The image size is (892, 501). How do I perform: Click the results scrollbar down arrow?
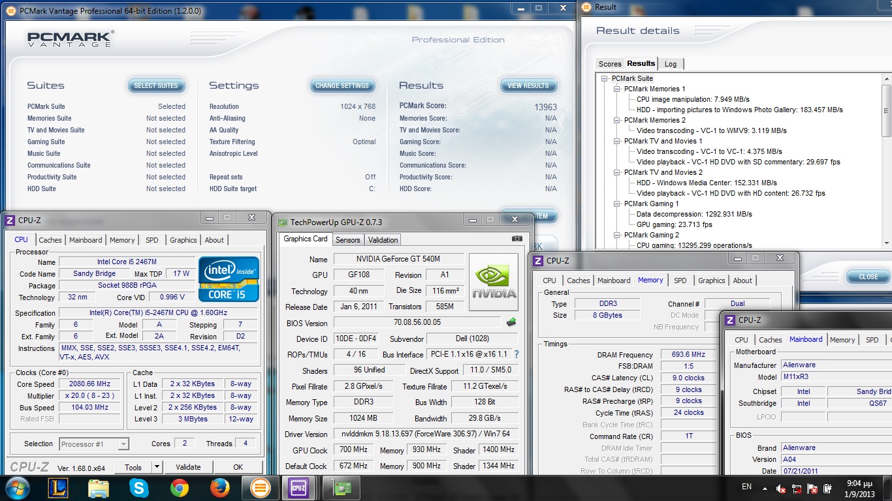886,243
